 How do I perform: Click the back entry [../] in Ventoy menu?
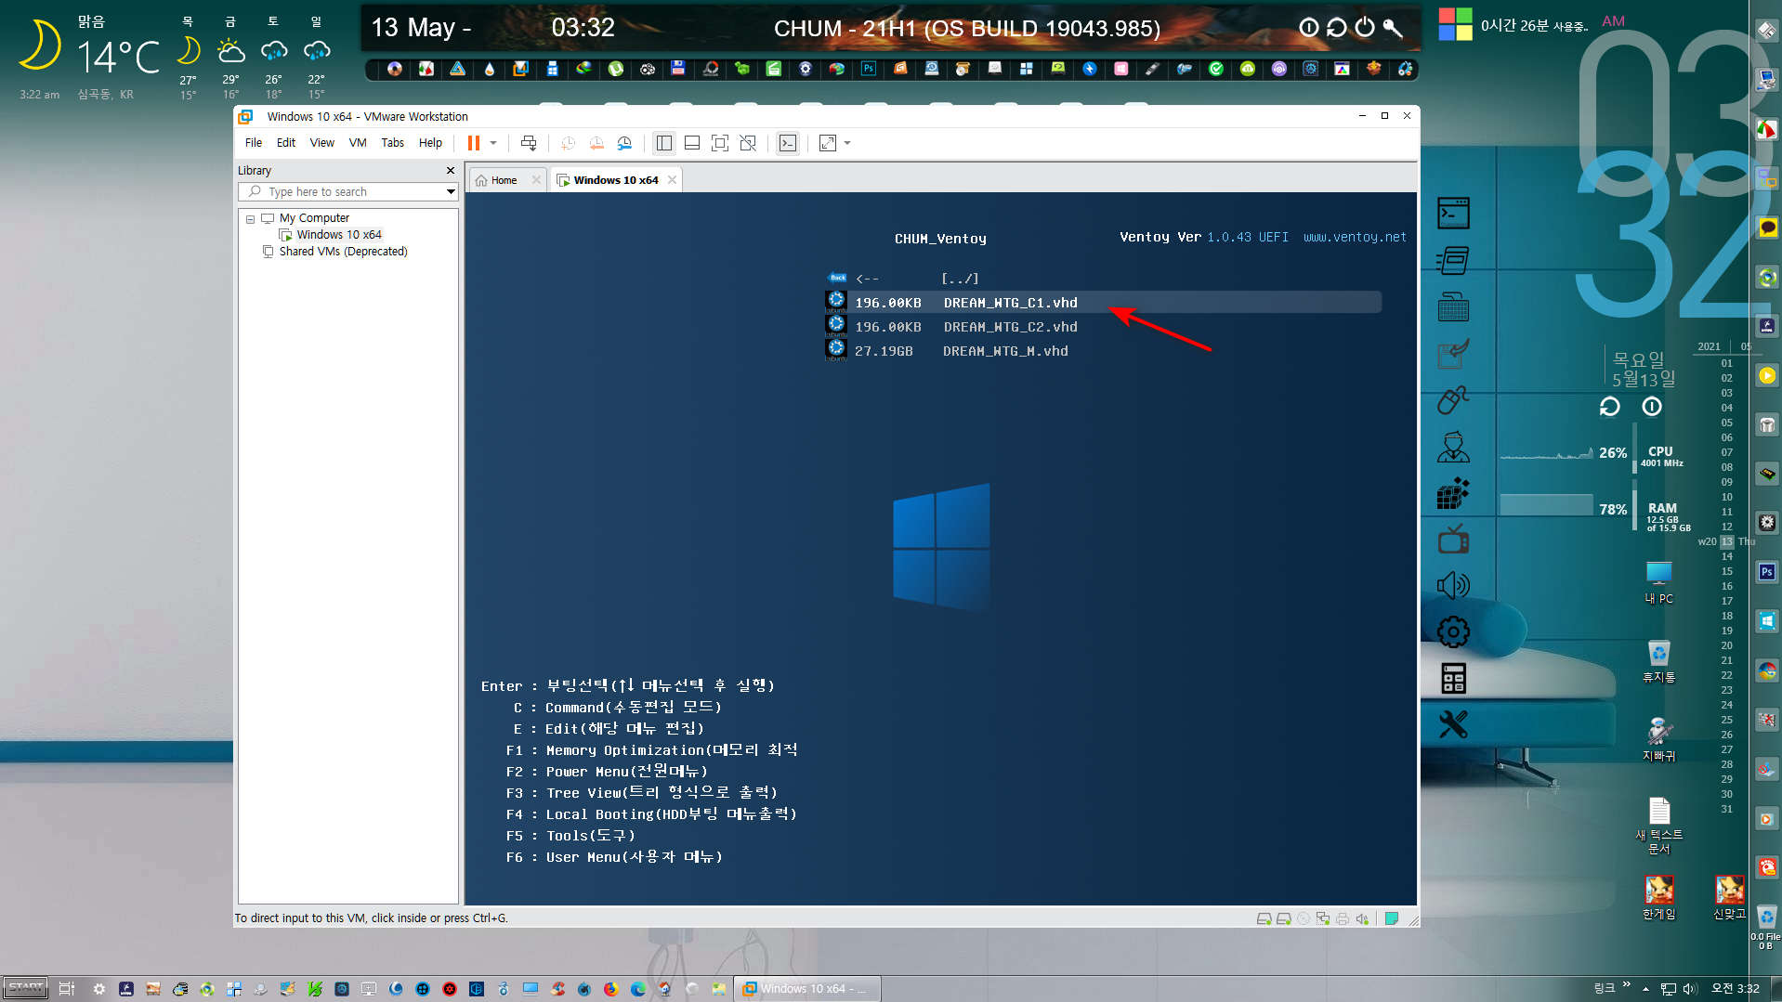1102,279
